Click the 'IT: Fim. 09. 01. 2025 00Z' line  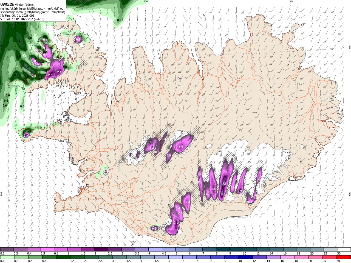17,16
